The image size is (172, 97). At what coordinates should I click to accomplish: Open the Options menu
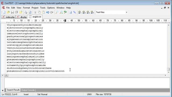coord(51,8)
